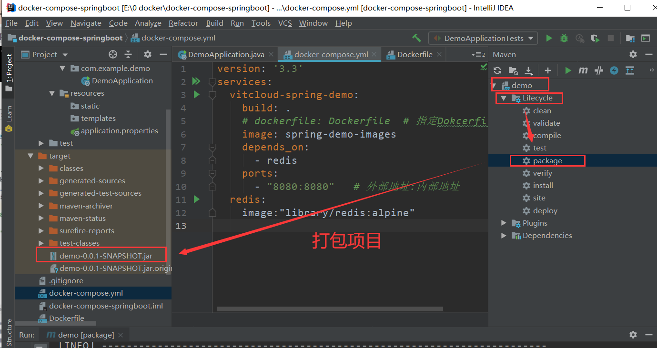Screen dimensions: 657x348
Task: Select application.properties in the Project tree
Action: (119, 130)
